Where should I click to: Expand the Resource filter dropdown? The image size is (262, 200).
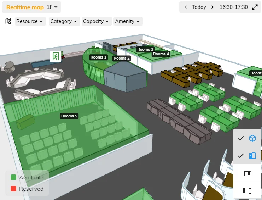pos(31,21)
